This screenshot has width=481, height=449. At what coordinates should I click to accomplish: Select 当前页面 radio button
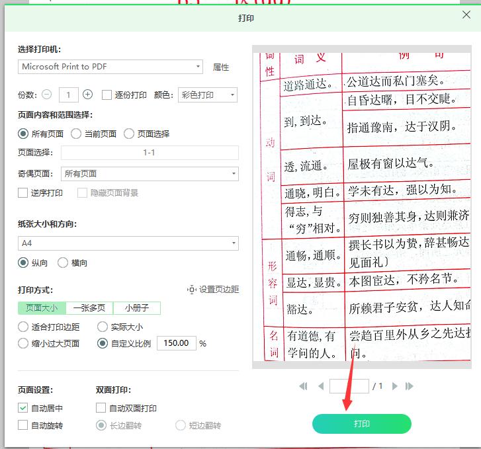76,134
